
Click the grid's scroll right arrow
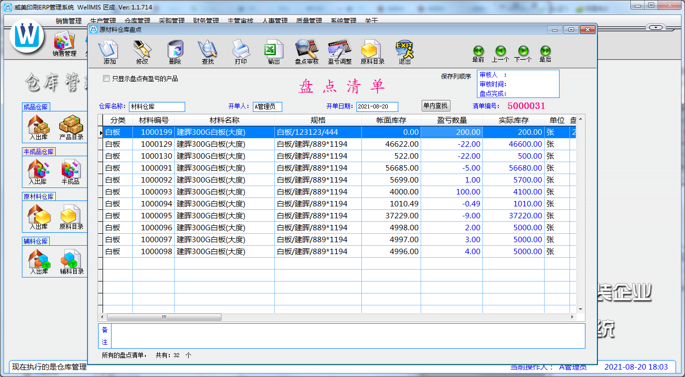pyautogui.click(x=572, y=317)
